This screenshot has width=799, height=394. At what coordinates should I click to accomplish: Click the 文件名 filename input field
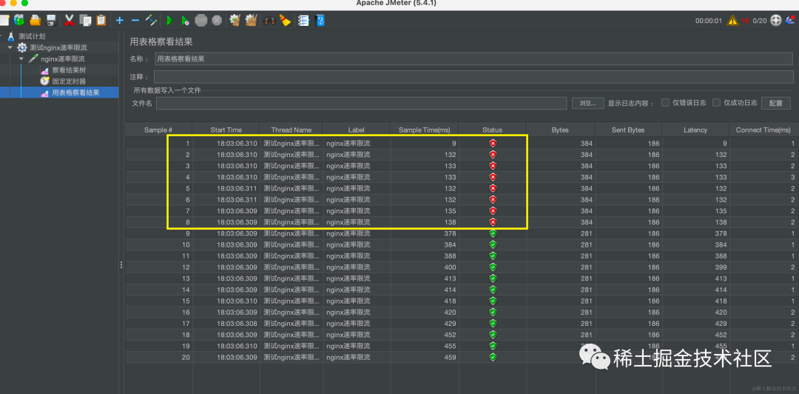[x=361, y=103]
